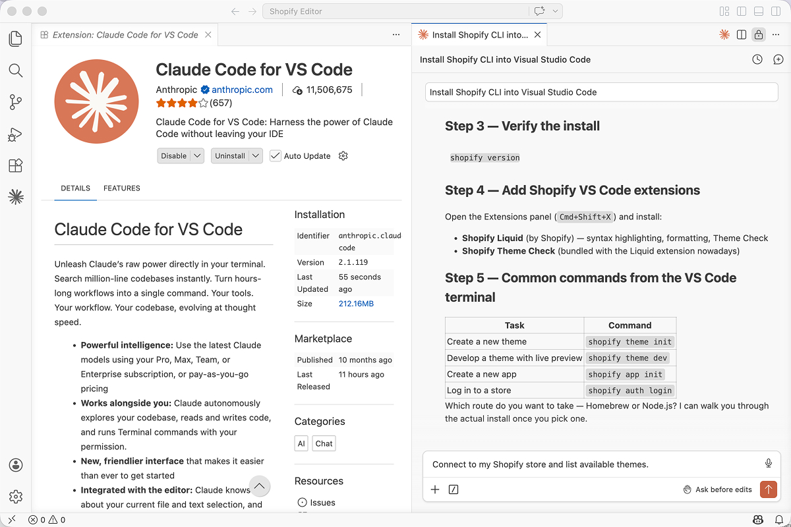
Task: Click the microphone icon in the prompt box
Action: coord(769,464)
